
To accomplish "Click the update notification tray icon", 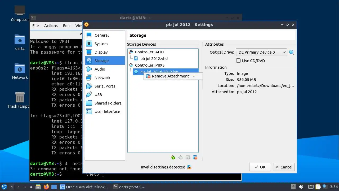I will [324, 187].
